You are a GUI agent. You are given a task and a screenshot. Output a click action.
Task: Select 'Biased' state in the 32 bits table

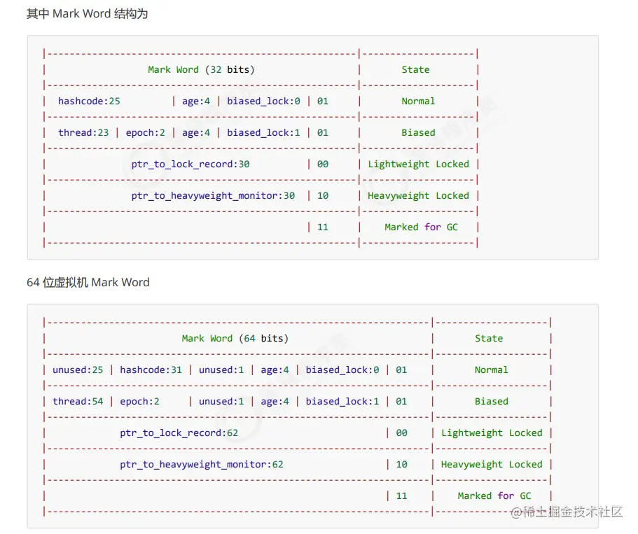418,132
